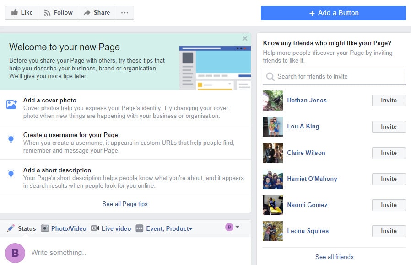The image size is (411, 265).
Task: Open the See all Page tips link
Action: pos(125,204)
